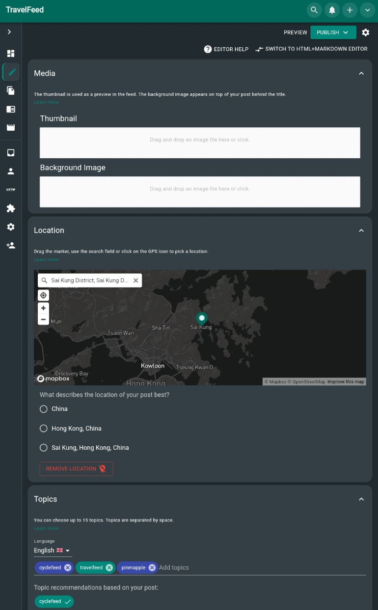This screenshot has width=378, height=610.
Task: Open editor settings gear next to Publish
Action: pos(366,32)
